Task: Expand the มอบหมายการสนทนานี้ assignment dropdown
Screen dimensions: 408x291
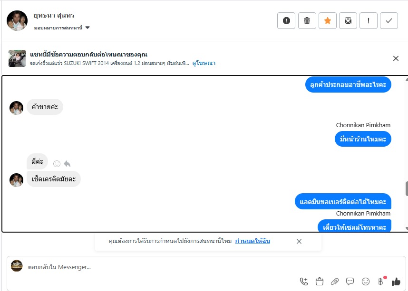Action: click(x=62, y=28)
